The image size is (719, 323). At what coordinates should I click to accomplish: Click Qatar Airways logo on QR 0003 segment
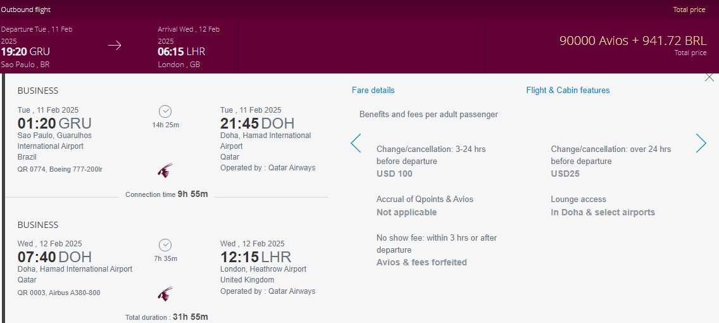click(x=165, y=294)
